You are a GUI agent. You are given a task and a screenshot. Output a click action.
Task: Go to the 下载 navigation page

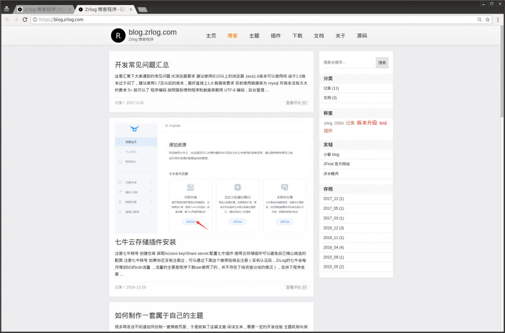297,36
